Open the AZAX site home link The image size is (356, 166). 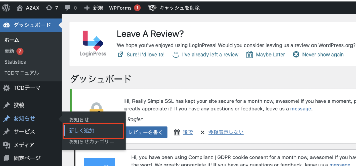click(x=28, y=8)
